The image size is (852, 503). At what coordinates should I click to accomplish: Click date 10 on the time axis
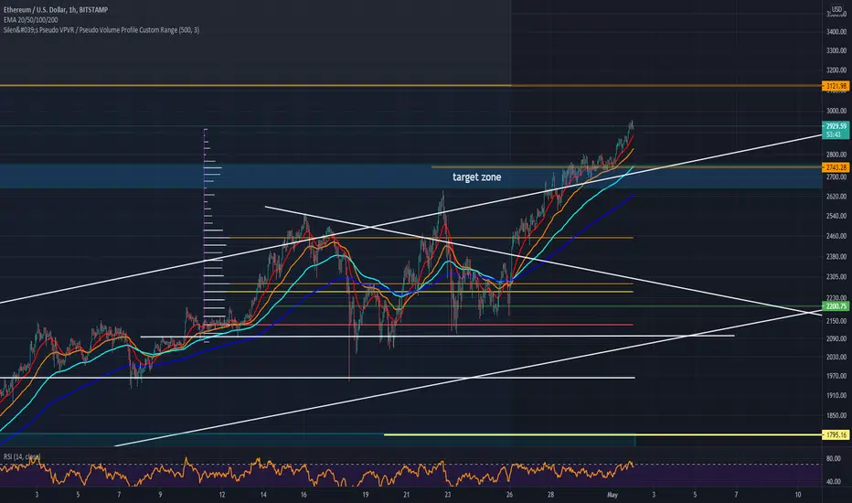click(798, 495)
